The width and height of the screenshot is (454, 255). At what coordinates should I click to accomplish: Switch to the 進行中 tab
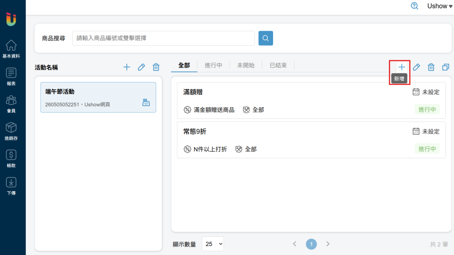pyautogui.click(x=213, y=66)
